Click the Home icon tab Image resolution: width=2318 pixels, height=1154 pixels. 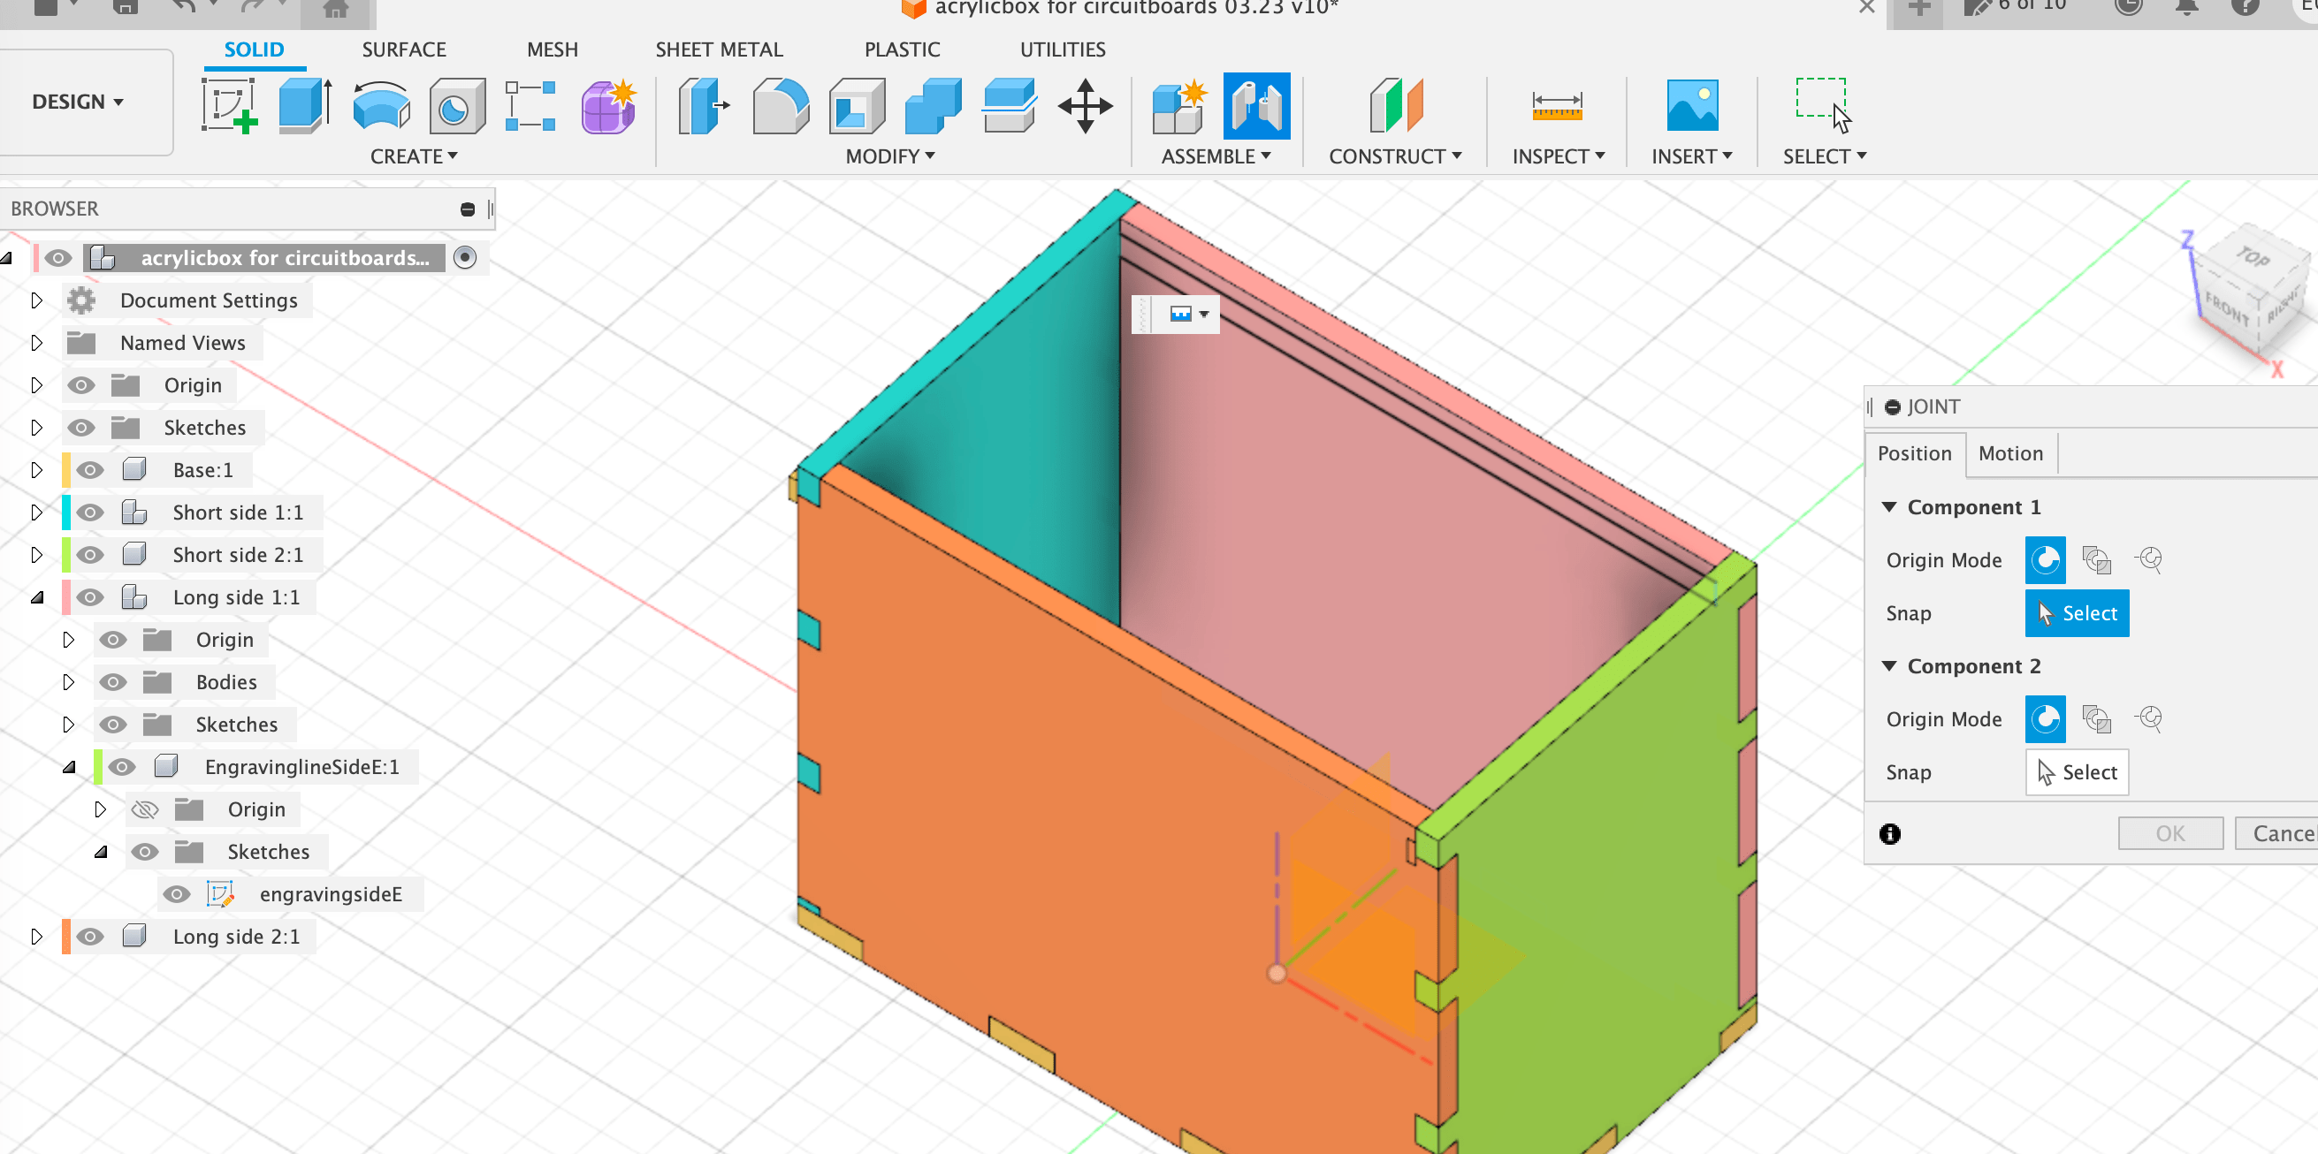coord(336,11)
